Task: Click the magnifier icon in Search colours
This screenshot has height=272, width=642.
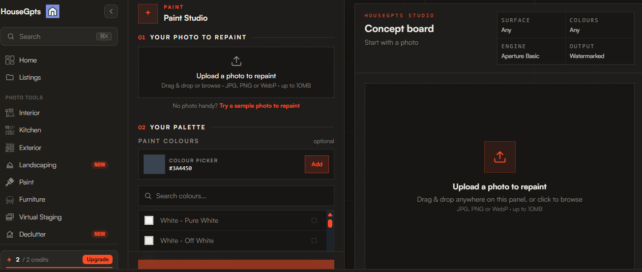Action: point(148,196)
